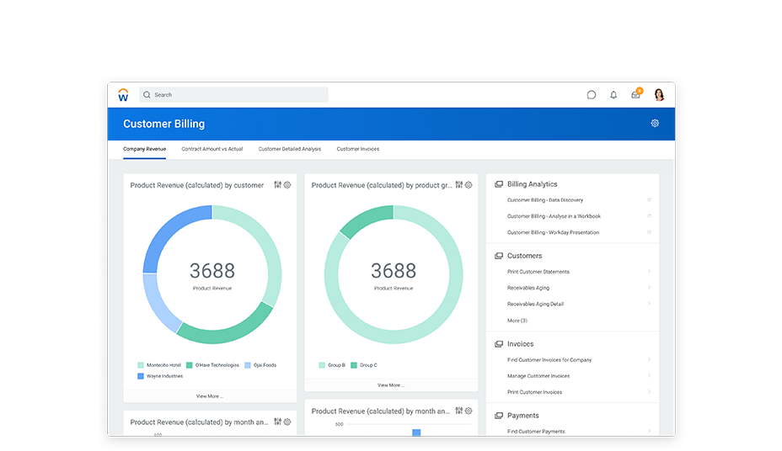The width and height of the screenshot is (782, 451).
Task: Click the Workday logo home icon
Action: pyautogui.click(x=123, y=94)
